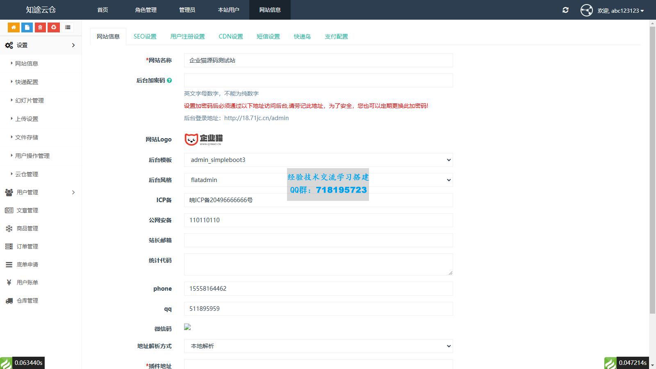
Task: Focus the 公网安备 input field
Action: pos(318,220)
